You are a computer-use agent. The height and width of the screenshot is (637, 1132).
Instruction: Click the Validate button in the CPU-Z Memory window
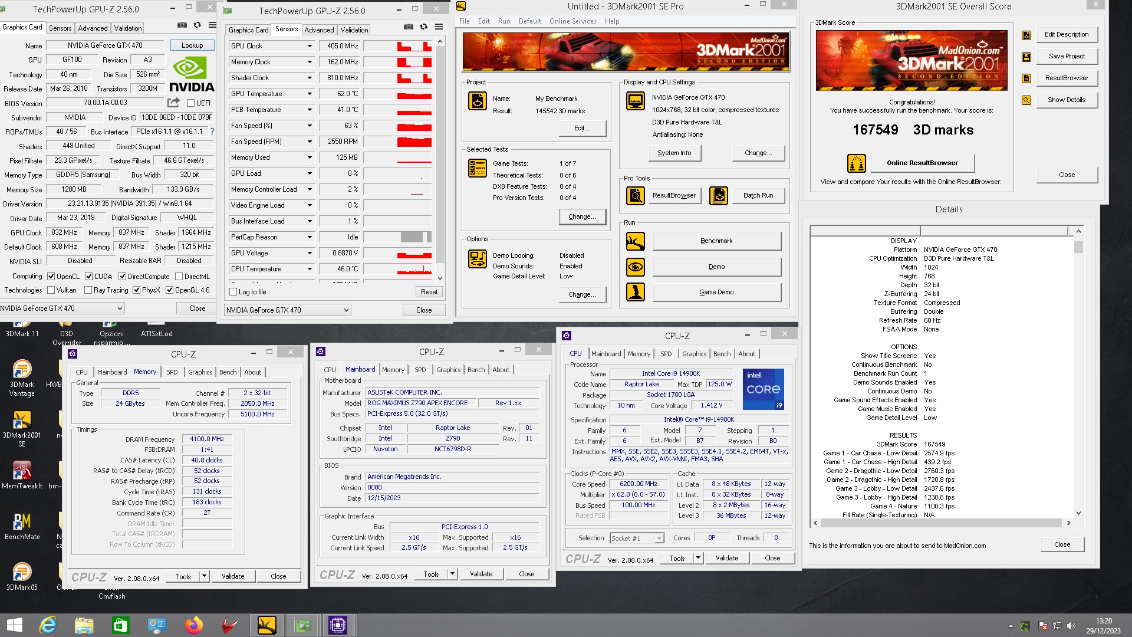pyautogui.click(x=233, y=576)
